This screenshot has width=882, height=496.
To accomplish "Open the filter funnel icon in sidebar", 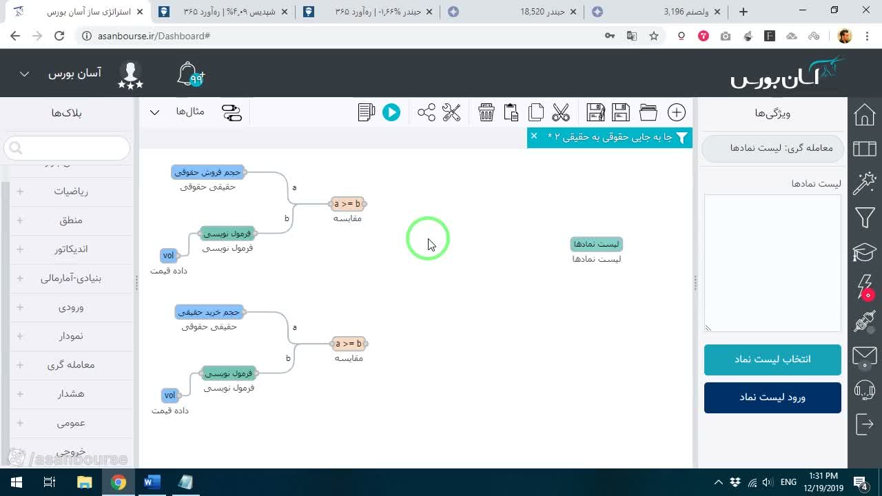I will (x=865, y=218).
